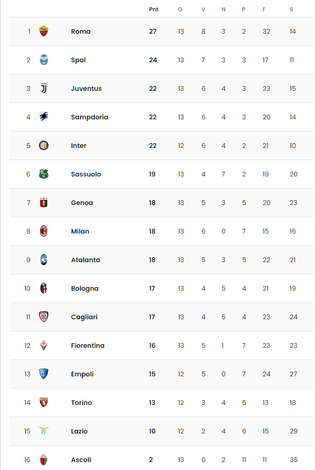Open the Bologna team name link
315x470 pixels.
click(85, 288)
